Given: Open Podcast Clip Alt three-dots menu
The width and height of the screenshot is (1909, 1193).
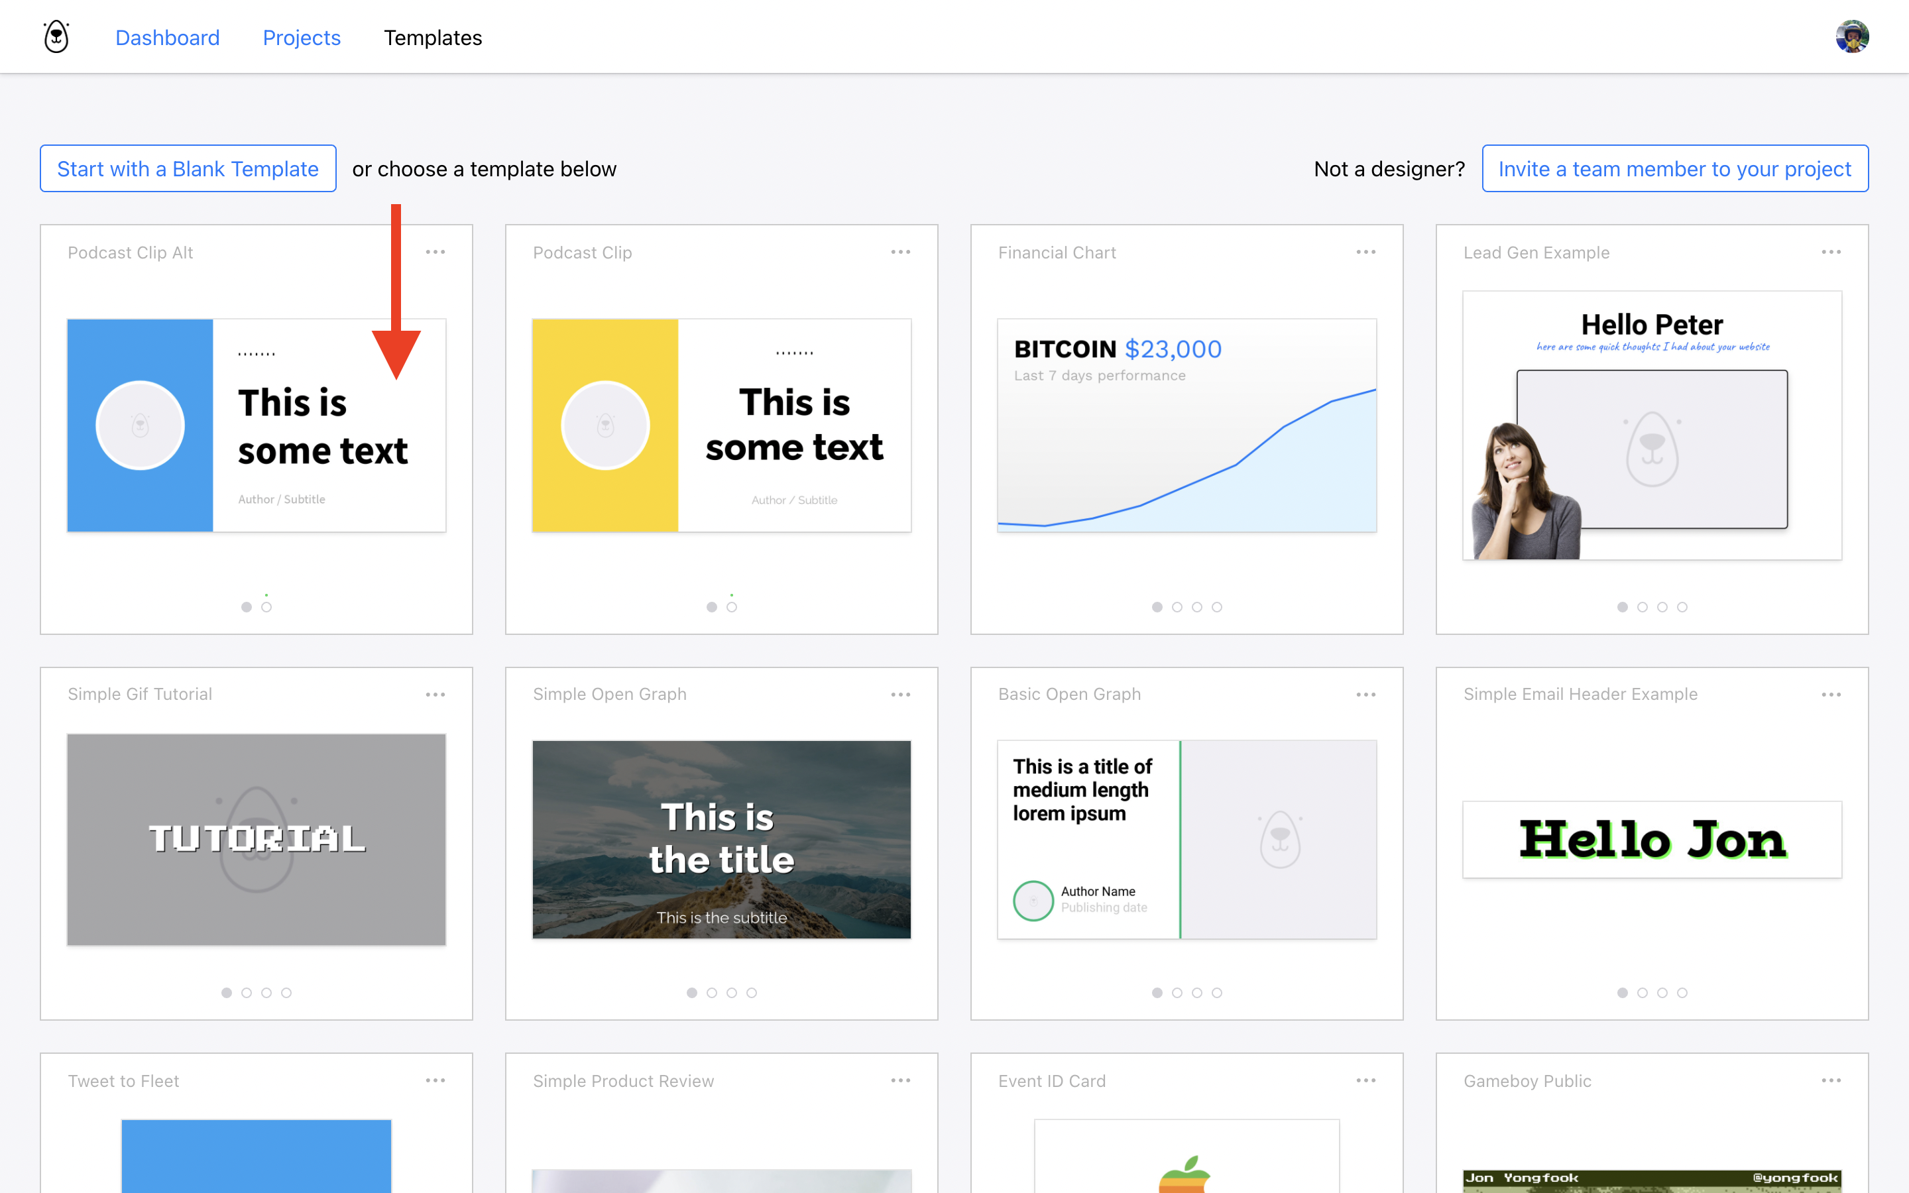Looking at the screenshot, I should tap(435, 252).
